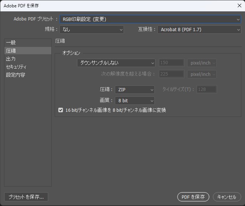Open the pixel/inch unit dropdown beside 225

click(x=202, y=74)
